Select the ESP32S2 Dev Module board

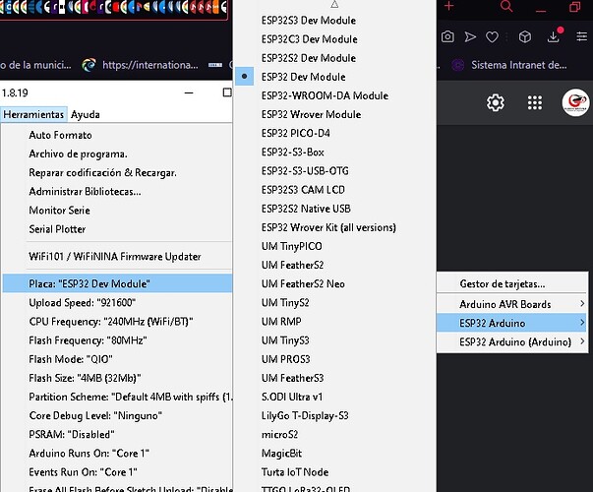(x=335, y=58)
